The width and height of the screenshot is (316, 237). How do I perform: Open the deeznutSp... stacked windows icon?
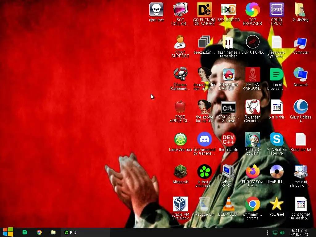tap(204, 42)
